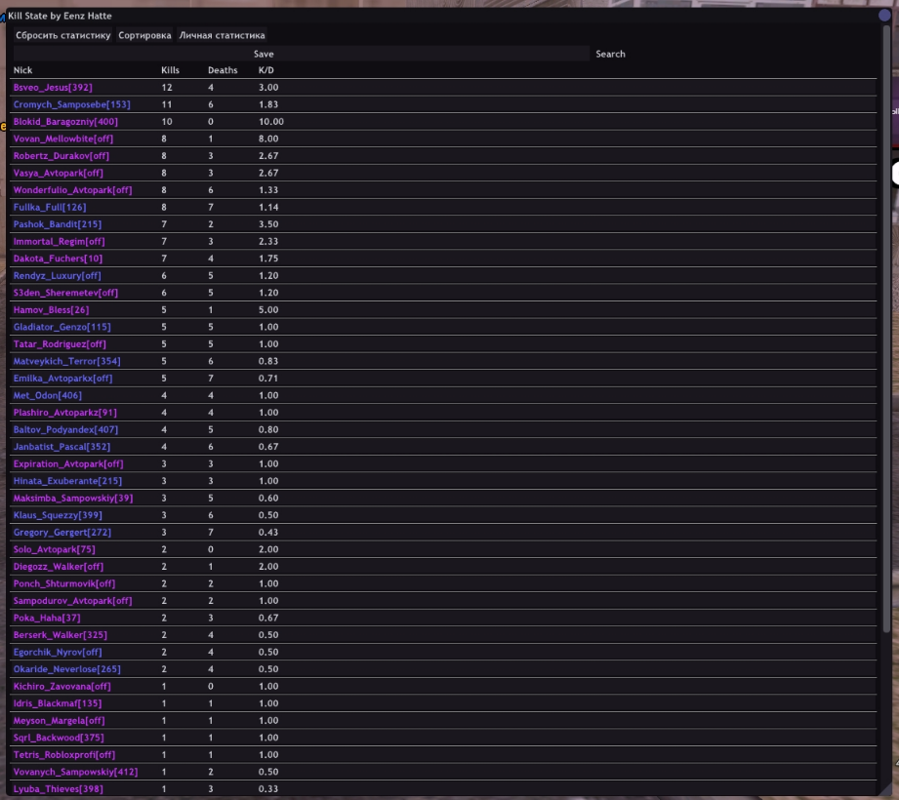The image size is (899, 800).
Task: Select the Blokid_Baragozniy[400] nickname
Action: click(65, 122)
